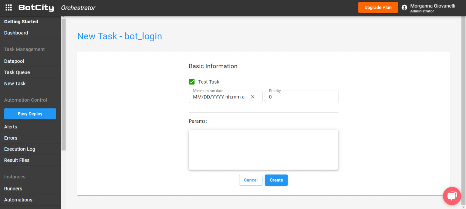The width and height of the screenshot is (466, 209).
Task: Click the BotCity logo
Action: 36,8
